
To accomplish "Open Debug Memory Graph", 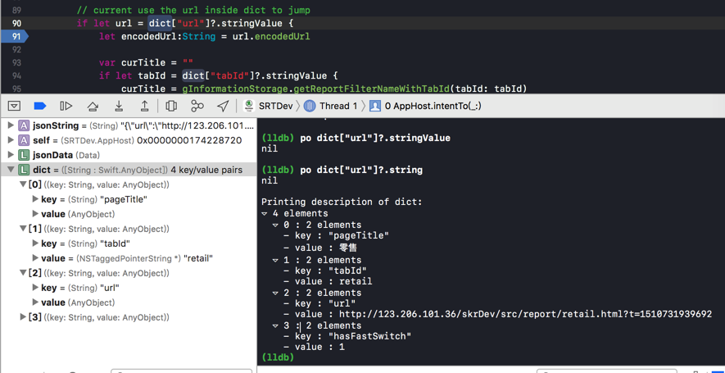I will click(197, 106).
